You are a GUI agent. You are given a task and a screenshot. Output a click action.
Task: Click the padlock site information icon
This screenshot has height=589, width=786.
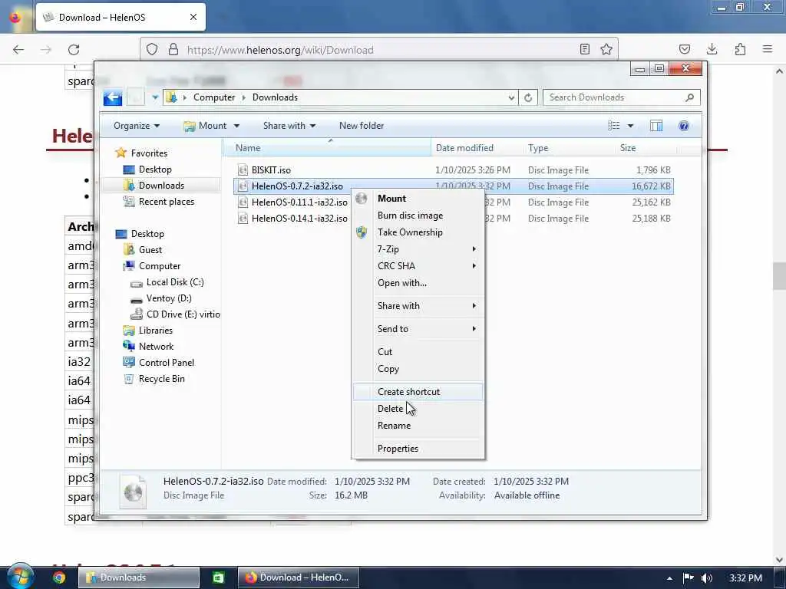click(x=173, y=50)
